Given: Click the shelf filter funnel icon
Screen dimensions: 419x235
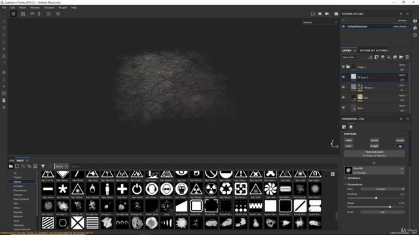Looking at the screenshot, I should click(43, 166).
